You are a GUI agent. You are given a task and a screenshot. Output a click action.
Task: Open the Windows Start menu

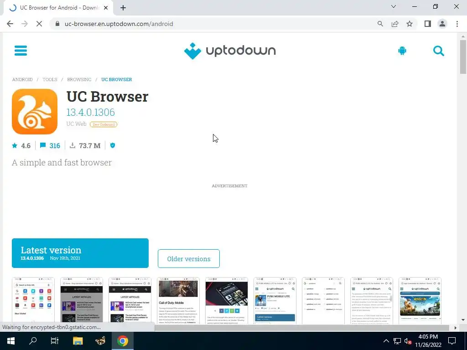pyautogui.click(x=11, y=341)
